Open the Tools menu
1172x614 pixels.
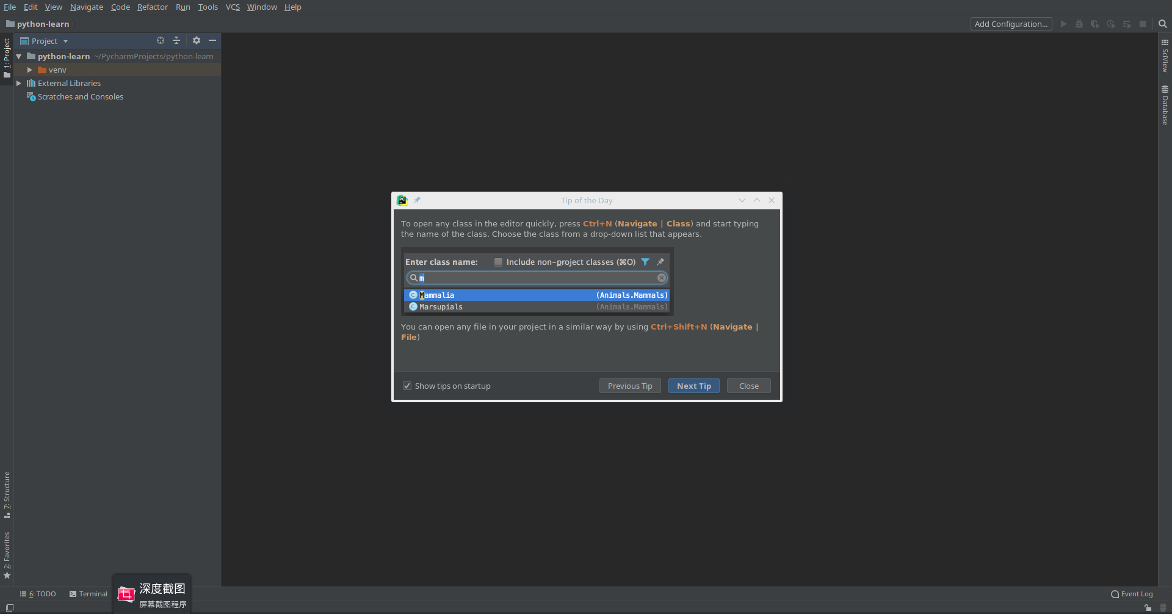point(208,7)
